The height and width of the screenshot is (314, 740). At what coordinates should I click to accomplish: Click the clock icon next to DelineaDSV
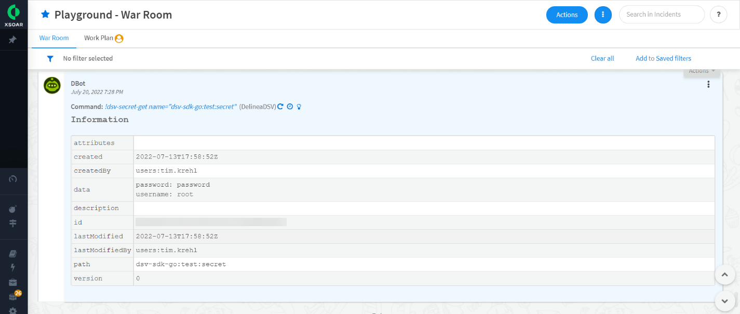click(290, 107)
